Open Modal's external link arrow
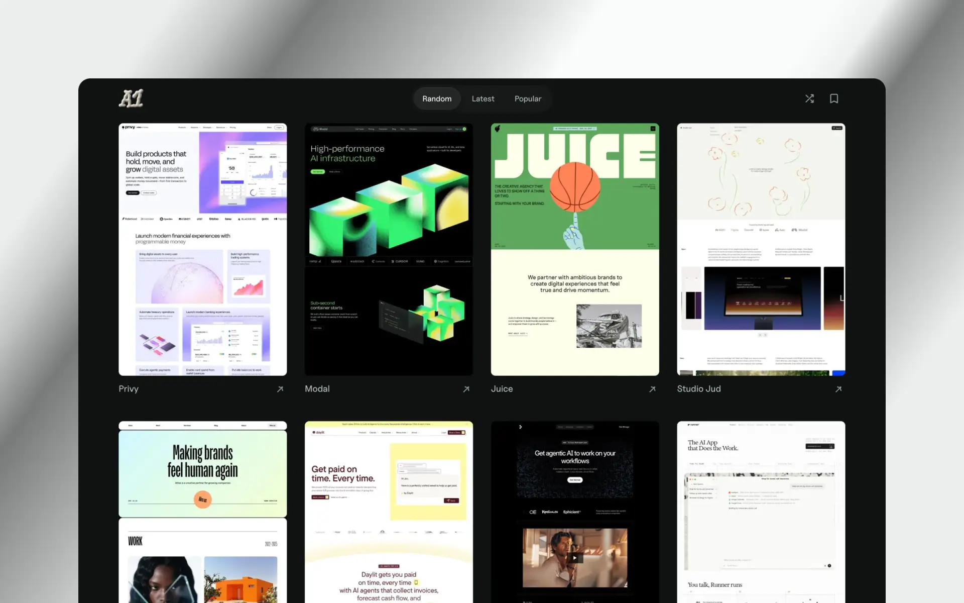Viewport: 964px width, 603px height. click(x=466, y=389)
